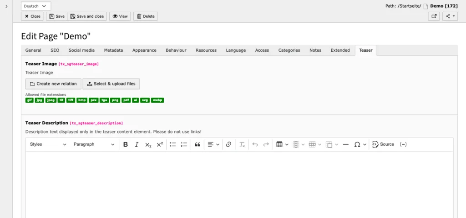This screenshot has height=218, width=466.
Task: Switch to the Appearance tab
Action: [x=144, y=50]
